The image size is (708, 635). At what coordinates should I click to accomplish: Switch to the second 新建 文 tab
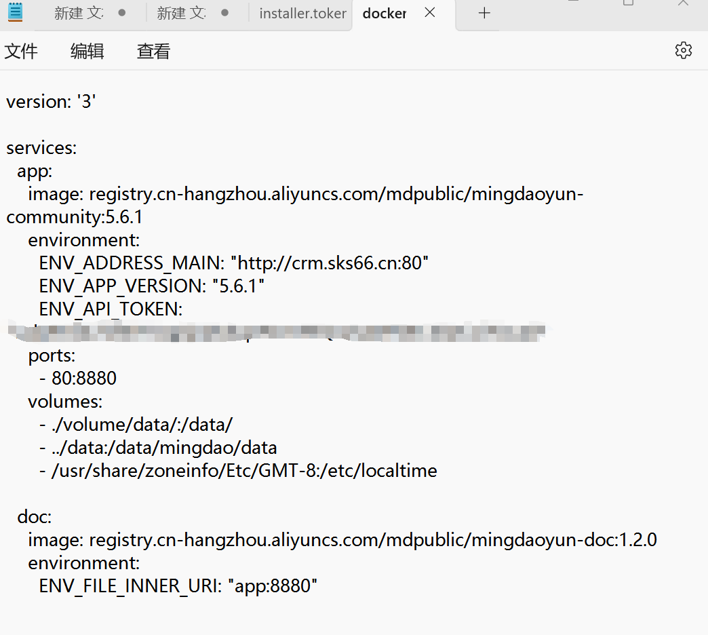(x=182, y=13)
